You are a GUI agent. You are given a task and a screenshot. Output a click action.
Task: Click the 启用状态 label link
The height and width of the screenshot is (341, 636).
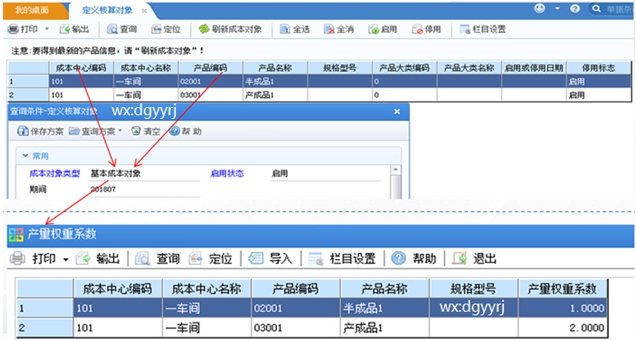click(x=227, y=173)
